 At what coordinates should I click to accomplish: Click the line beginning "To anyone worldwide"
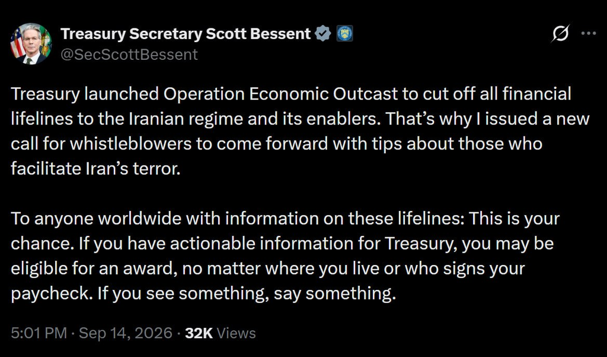coord(285,219)
